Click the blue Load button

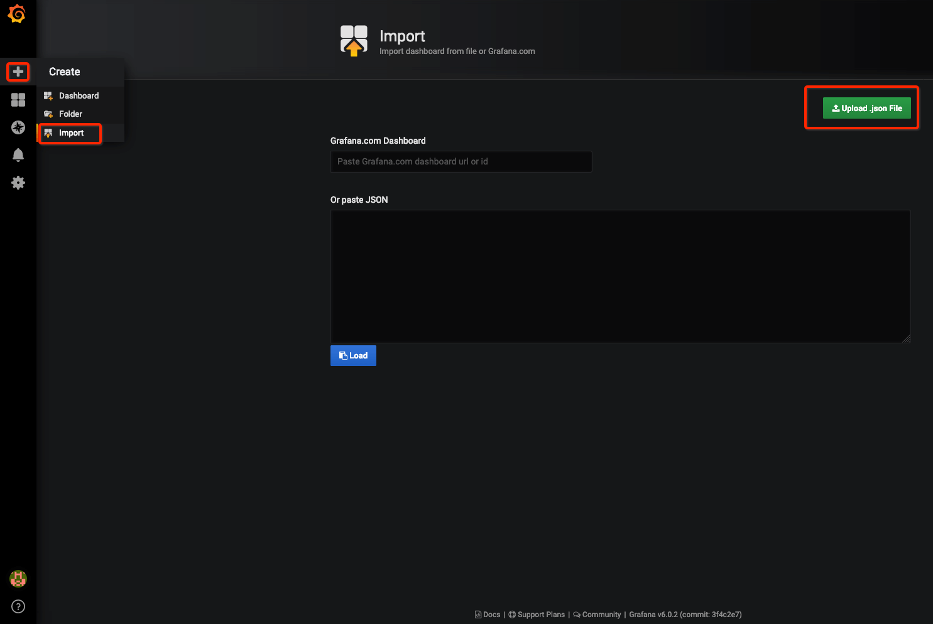(353, 356)
